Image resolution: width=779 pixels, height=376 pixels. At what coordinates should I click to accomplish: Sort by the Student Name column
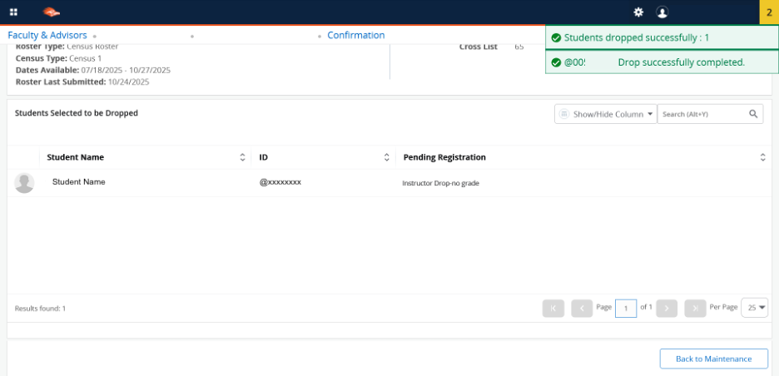[x=242, y=157]
